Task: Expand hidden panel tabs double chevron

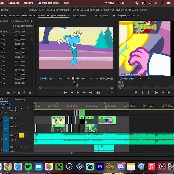Action: coord(114,16)
